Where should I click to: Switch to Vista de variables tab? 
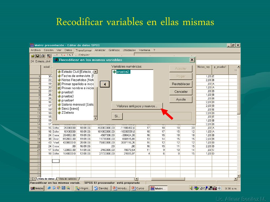coord(68,179)
